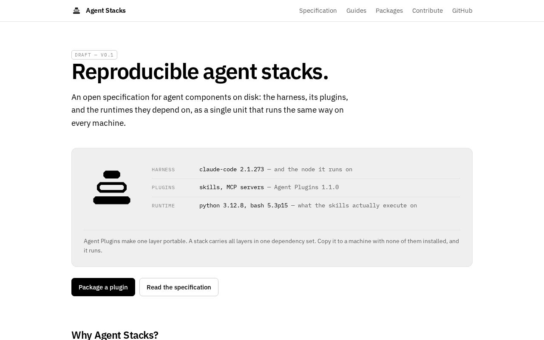Select the claude-code 2.1.273 text
Image resolution: width=544 pixels, height=340 pixels.
pos(232,169)
